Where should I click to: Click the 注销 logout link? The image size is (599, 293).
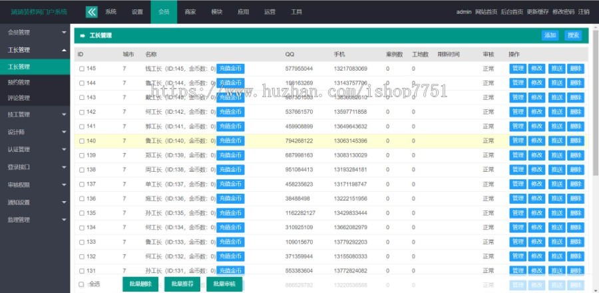(584, 12)
